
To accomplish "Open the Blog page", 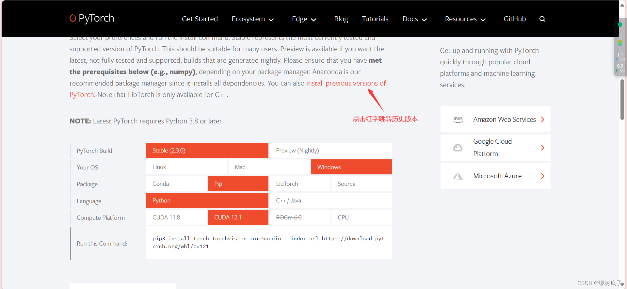I will [341, 19].
